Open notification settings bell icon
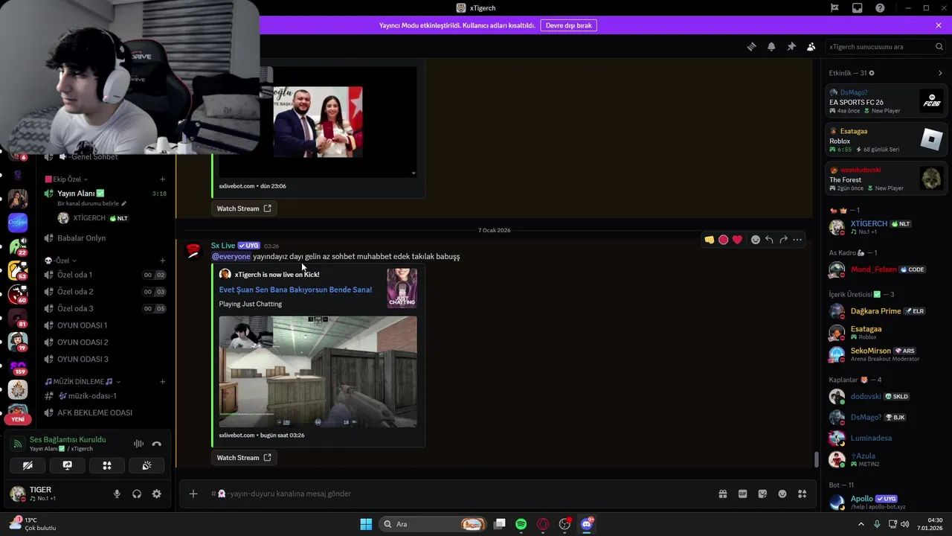The width and height of the screenshot is (952, 536). 771,46
